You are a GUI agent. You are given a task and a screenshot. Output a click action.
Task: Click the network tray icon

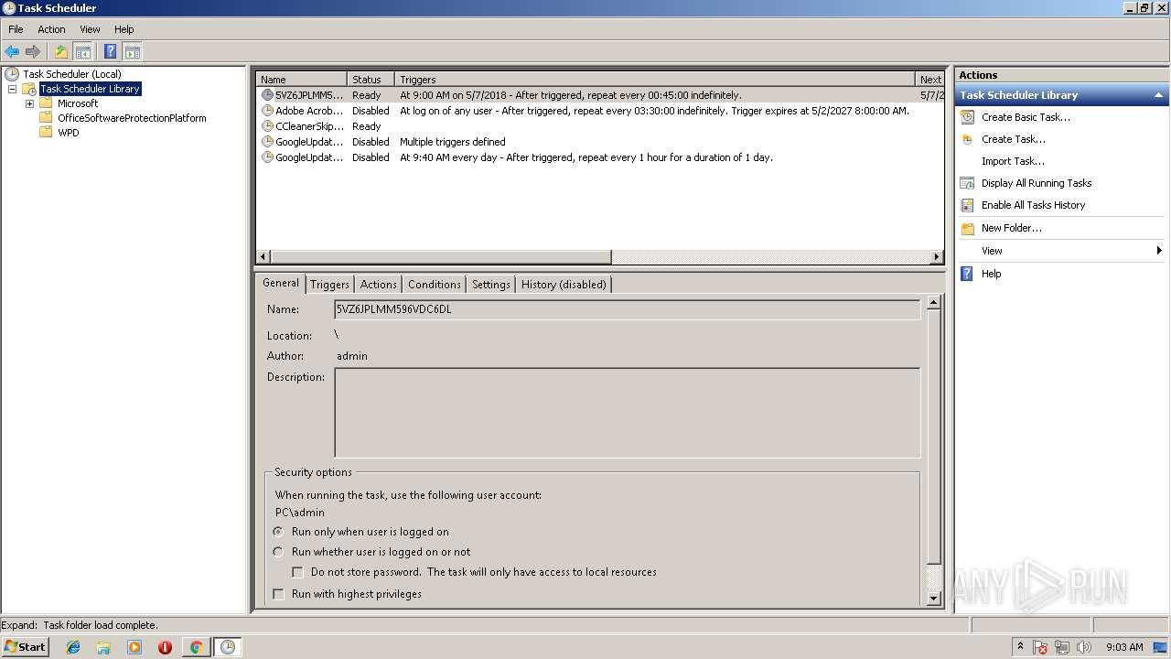1062,647
